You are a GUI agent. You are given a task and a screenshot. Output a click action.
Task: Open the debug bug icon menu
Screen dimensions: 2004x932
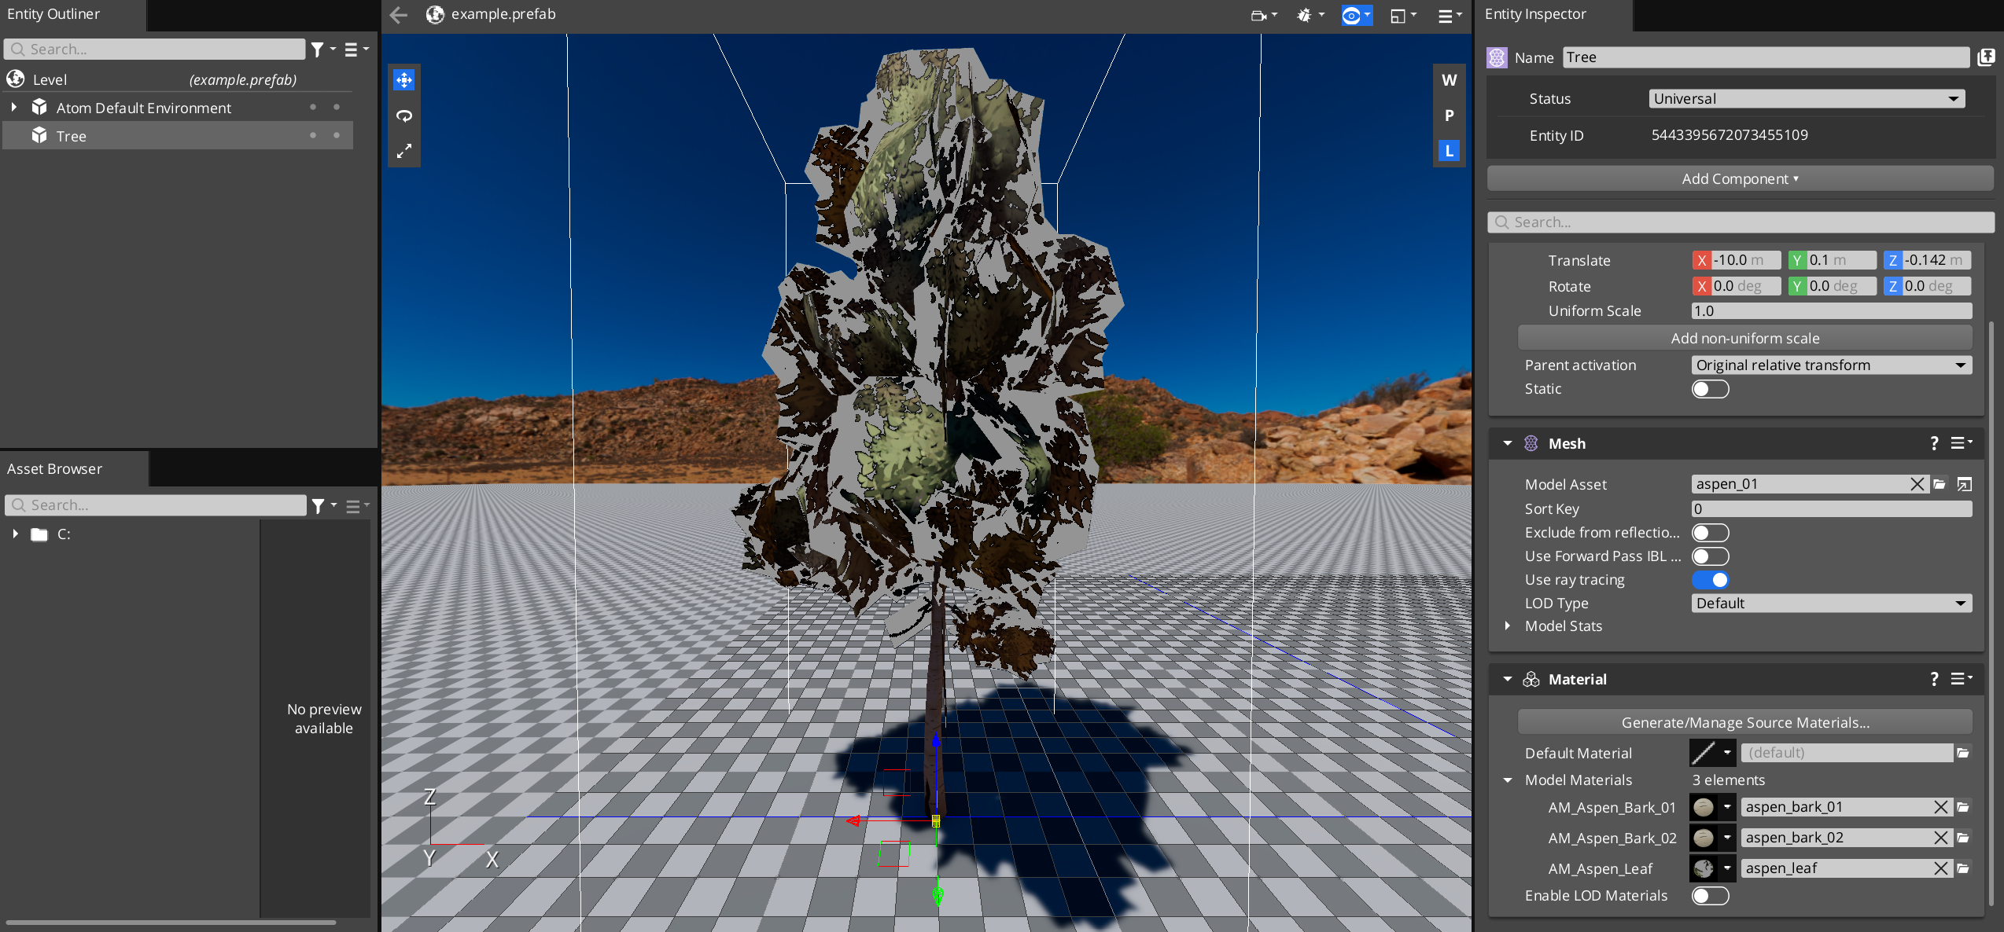click(x=1310, y=15)
